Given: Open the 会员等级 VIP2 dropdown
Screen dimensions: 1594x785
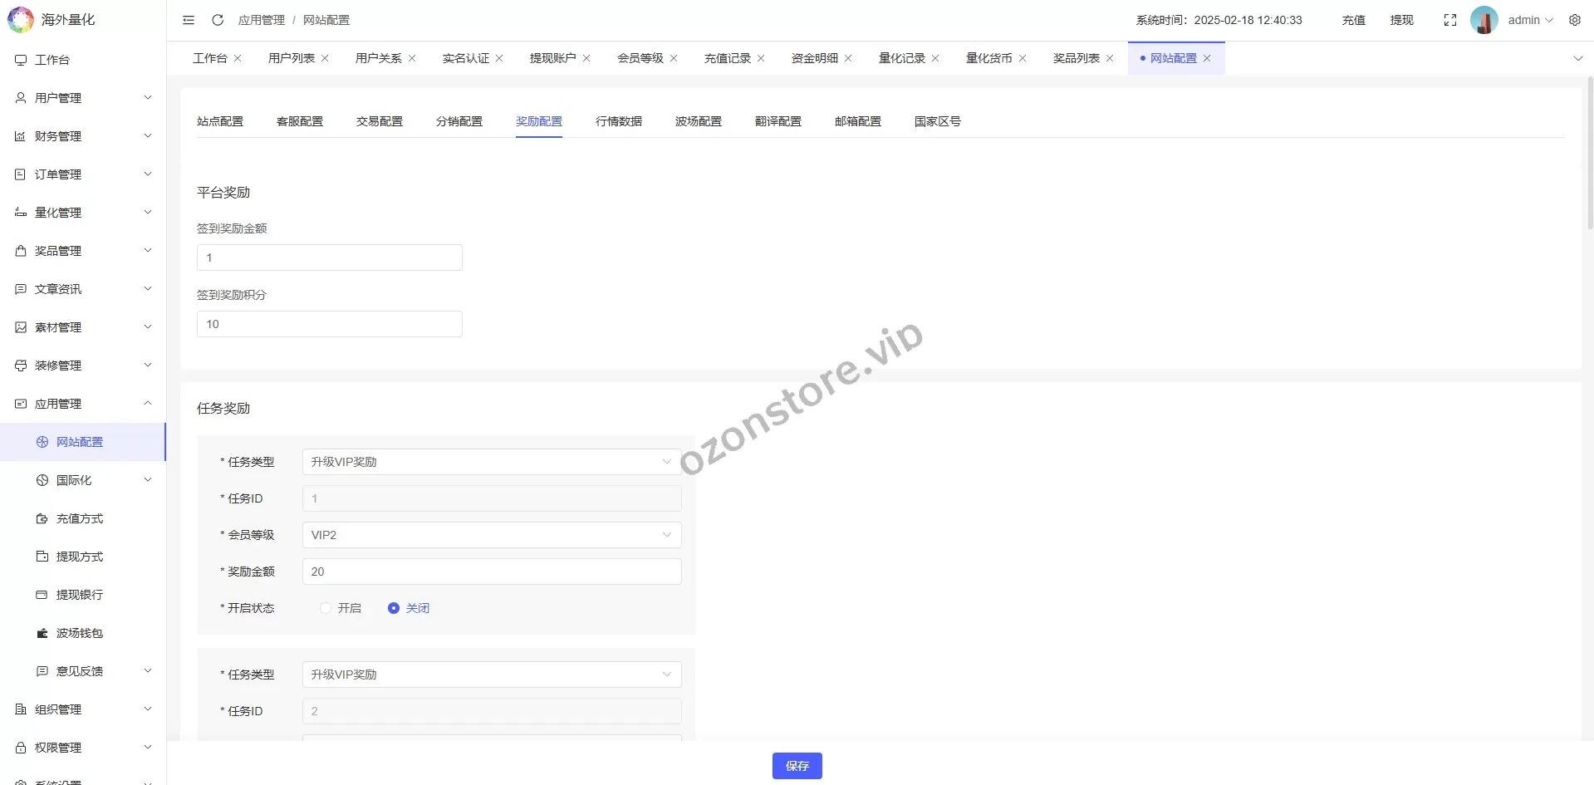Looking at the screenshot, I should (x=491, y=535).
